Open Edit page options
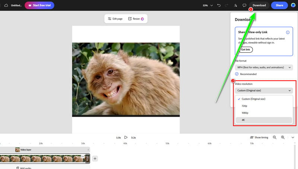This screenshot has height=169, width=298. coord(115,19)
